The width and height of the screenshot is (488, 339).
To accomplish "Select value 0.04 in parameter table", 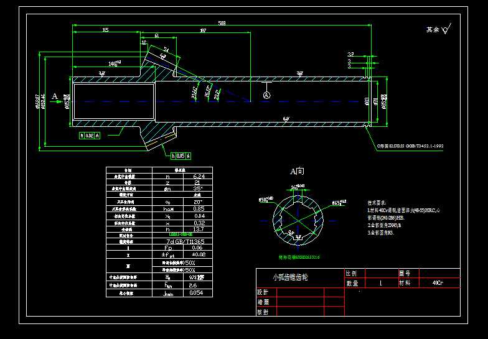I will pos(199,216).
